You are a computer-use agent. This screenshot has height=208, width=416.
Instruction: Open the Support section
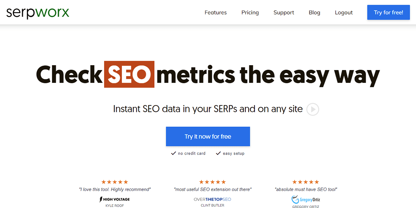pos(284,12)
